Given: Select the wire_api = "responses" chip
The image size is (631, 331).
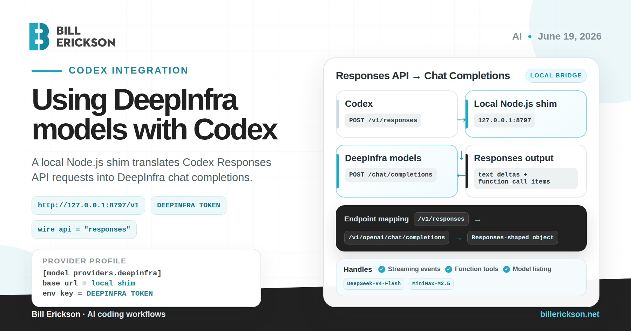Looking at the screenshot, I should 84,229.
